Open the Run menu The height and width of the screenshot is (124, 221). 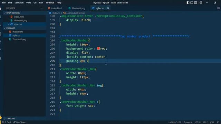pos(41,2)
